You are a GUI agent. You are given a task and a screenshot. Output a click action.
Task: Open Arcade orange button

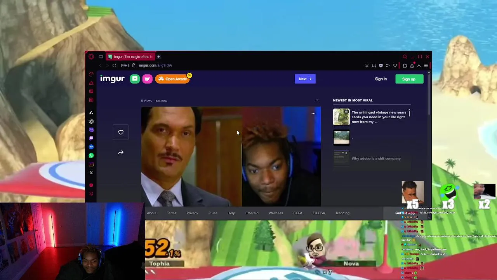(172, 79)
